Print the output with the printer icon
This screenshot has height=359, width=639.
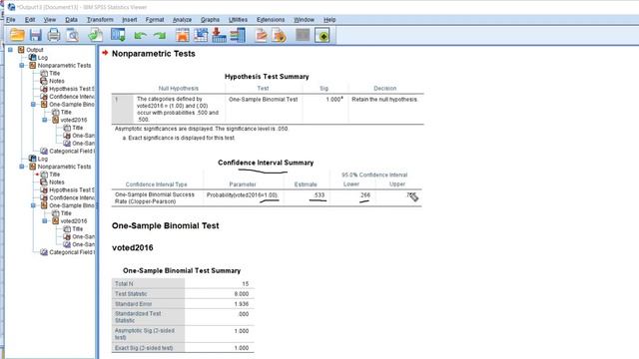[54, 35]
